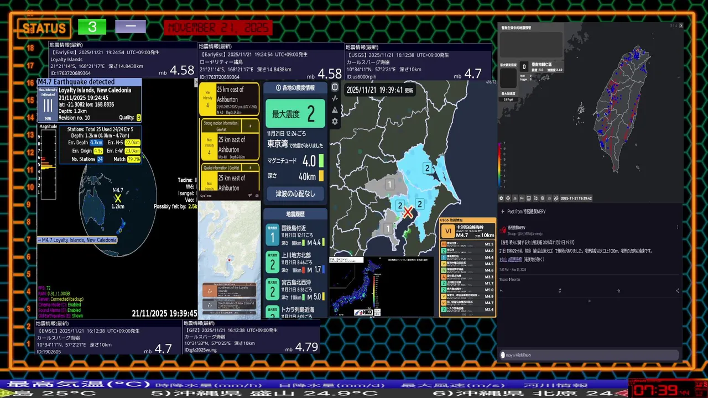Viewport: 708px width, 398px height.
Task: Click the warning triangle icon beside Japan map
Action: tap(335, 110)
